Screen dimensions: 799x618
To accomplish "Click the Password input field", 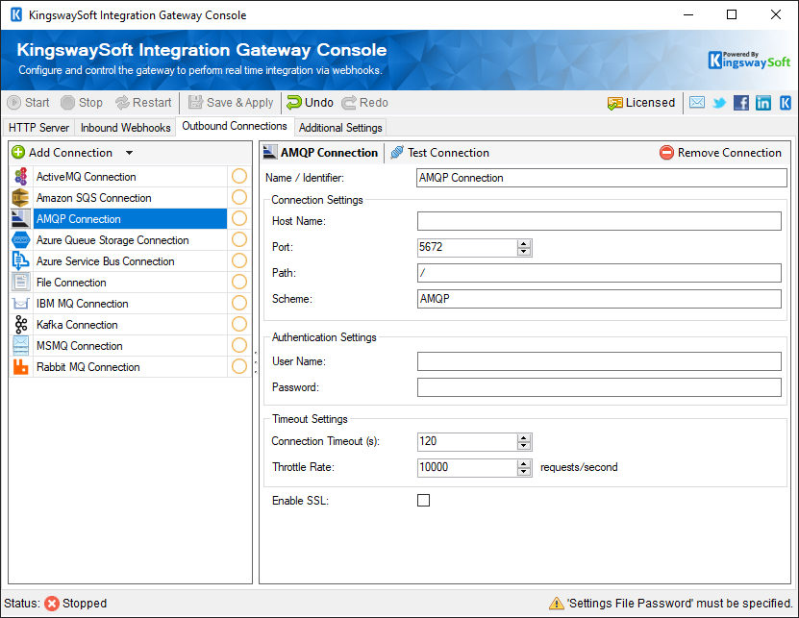I will coord(599,387).
